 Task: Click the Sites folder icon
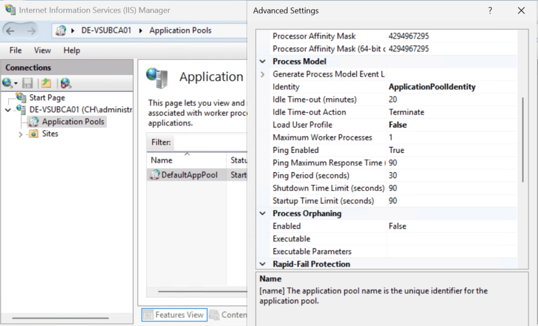point(34,134)
